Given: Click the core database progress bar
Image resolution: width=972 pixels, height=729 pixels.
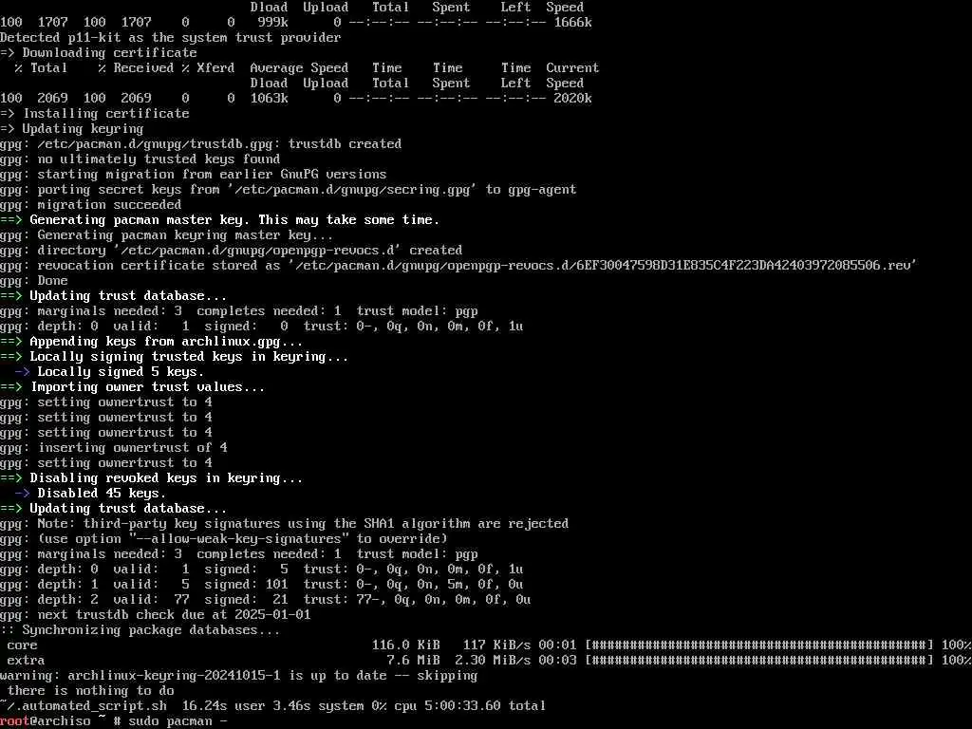Looking at the screenshot, I should (x=758, y=645).
